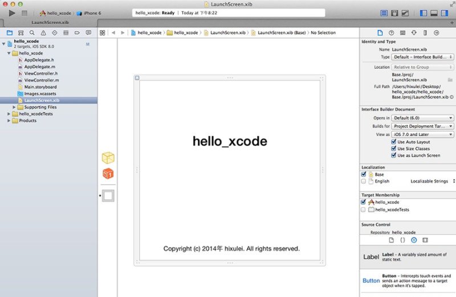Show the File inspector
The height and width of the screenshot is (297, 456).
380,33
